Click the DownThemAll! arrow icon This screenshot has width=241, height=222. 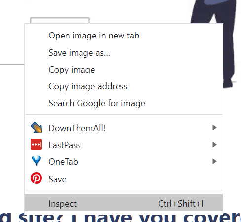point(36,128)
